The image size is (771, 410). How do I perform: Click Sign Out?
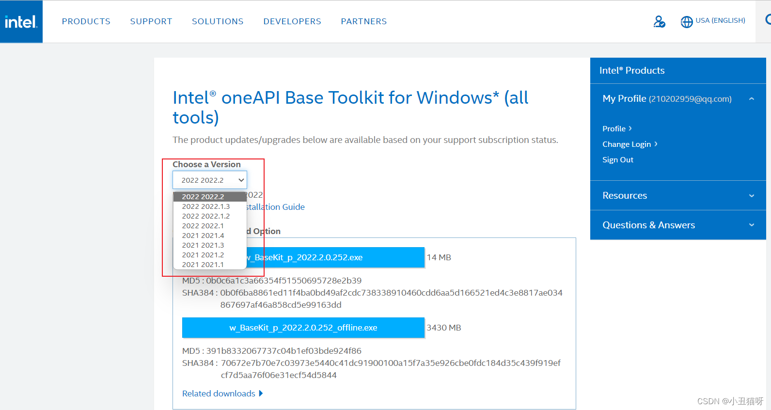(618, 159)
